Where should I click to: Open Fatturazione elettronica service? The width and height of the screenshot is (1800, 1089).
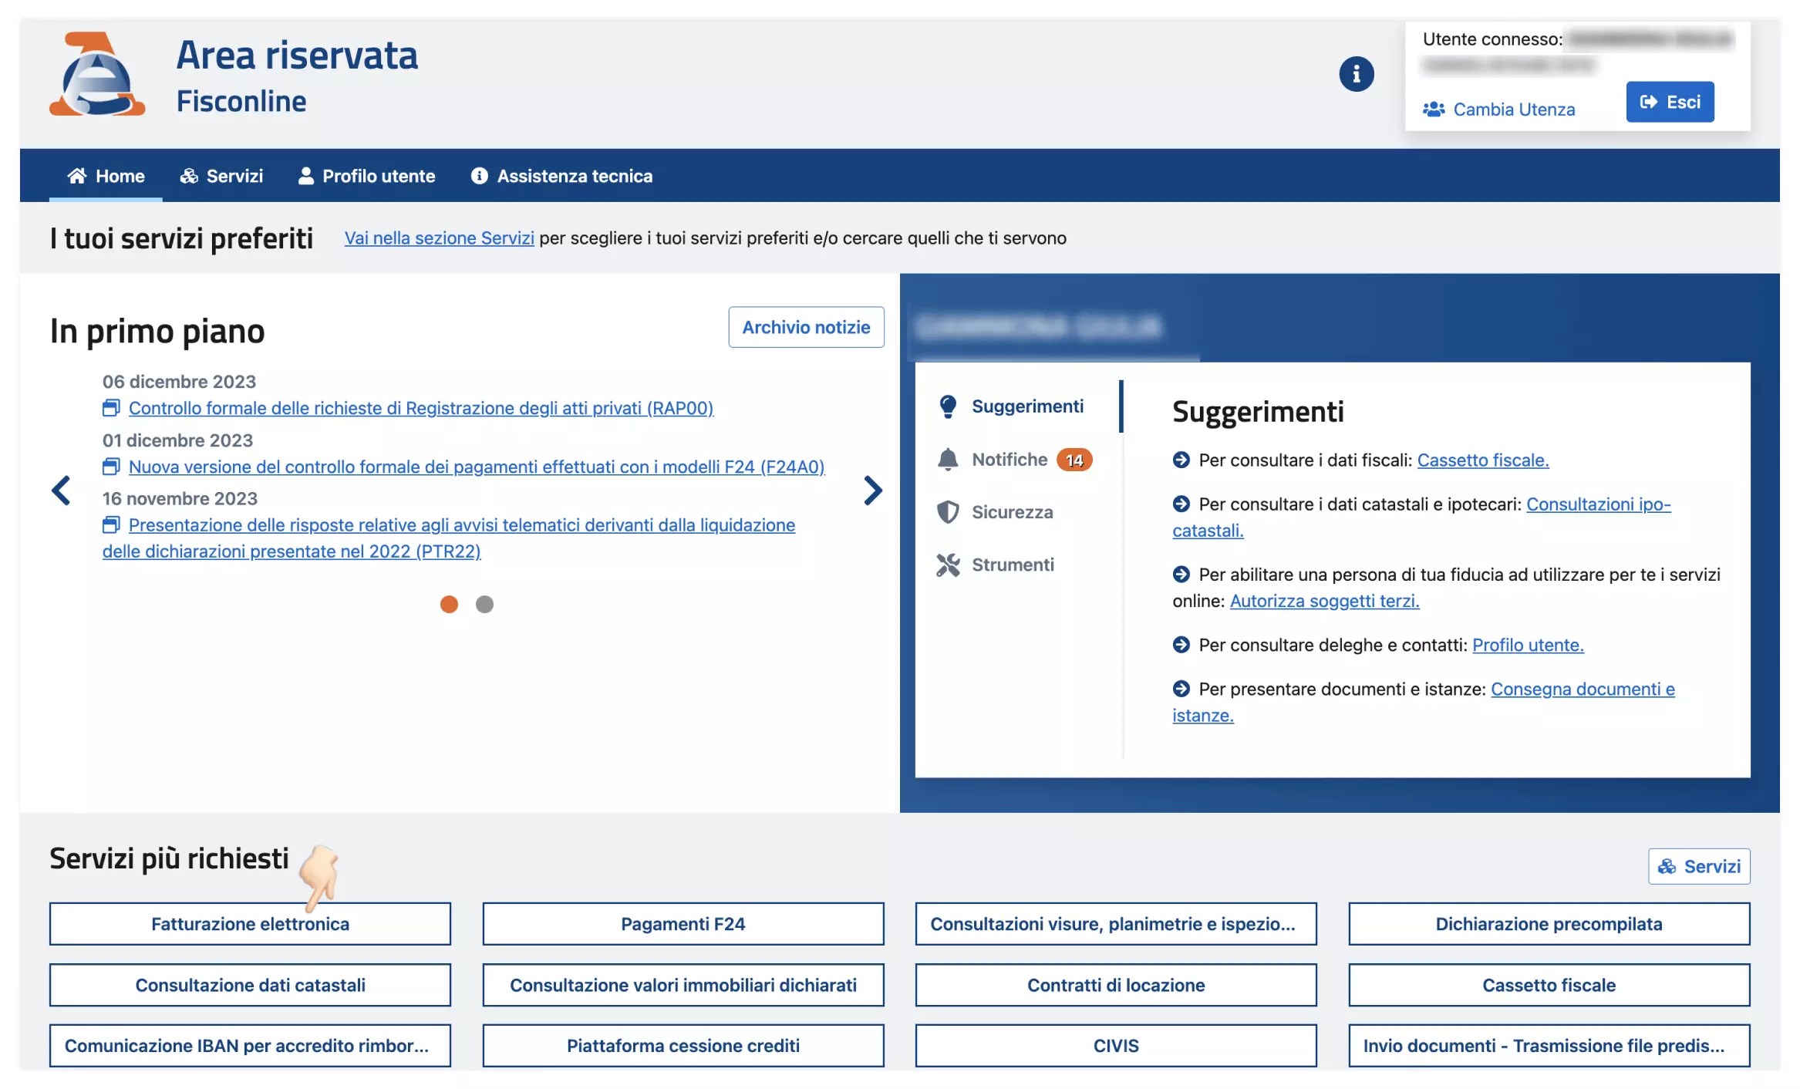point(250,924)
